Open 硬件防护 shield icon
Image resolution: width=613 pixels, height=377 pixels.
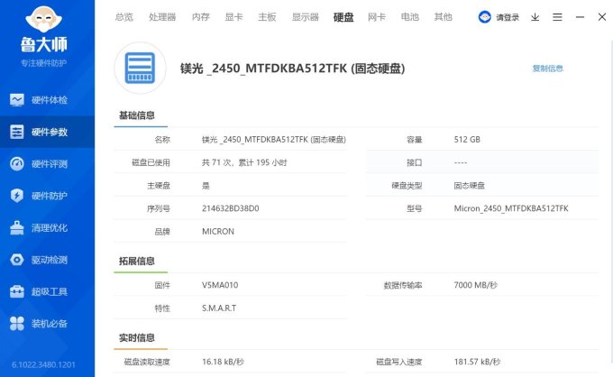click(x=17, y=196)
